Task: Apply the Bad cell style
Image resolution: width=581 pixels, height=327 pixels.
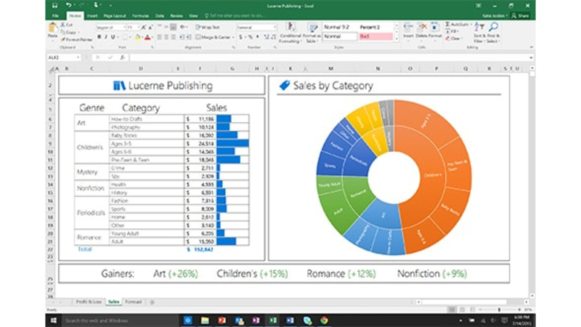Action: 375,36
